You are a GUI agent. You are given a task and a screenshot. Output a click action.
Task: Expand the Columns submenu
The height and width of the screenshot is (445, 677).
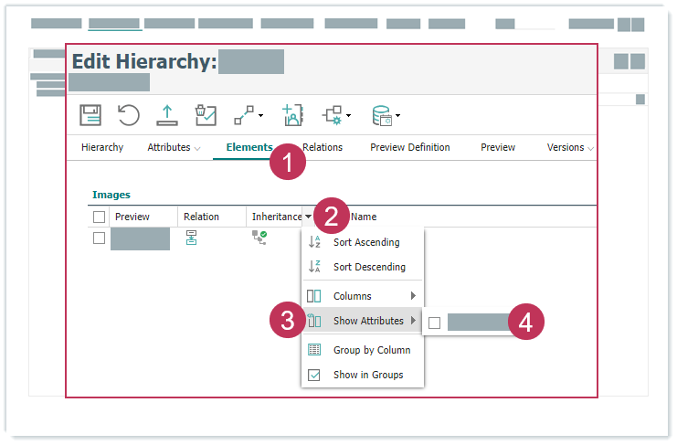pyautogui.click(x=363, y=296)
